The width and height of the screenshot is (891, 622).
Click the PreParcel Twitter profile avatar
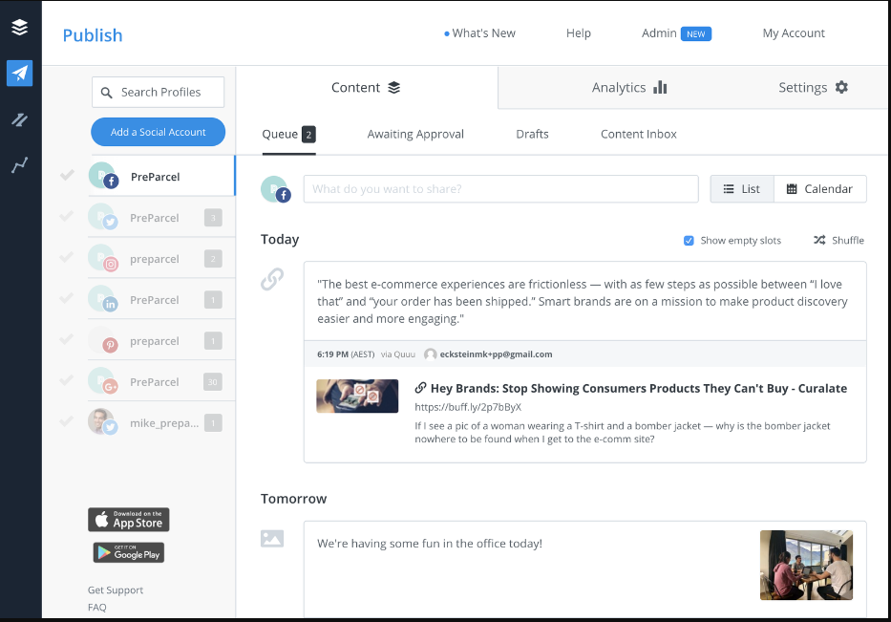pos(103,217)
